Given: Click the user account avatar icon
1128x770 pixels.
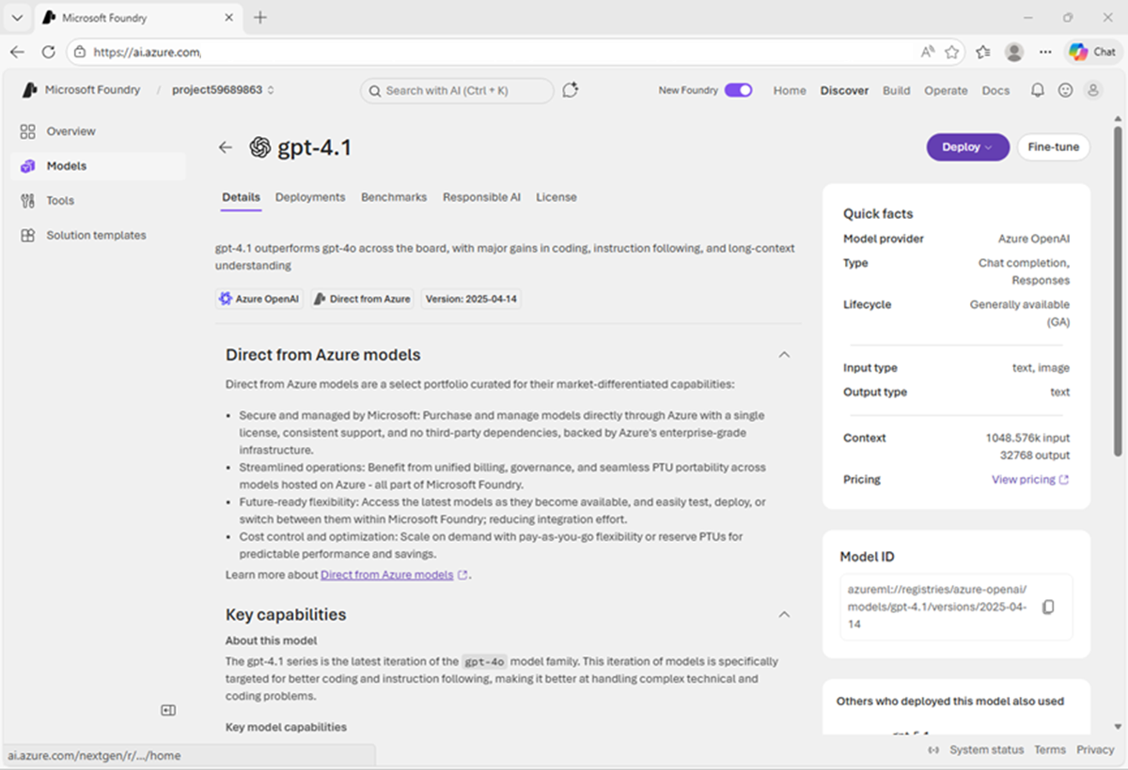Looking at the screenshot, I should tap(1092, 90).
